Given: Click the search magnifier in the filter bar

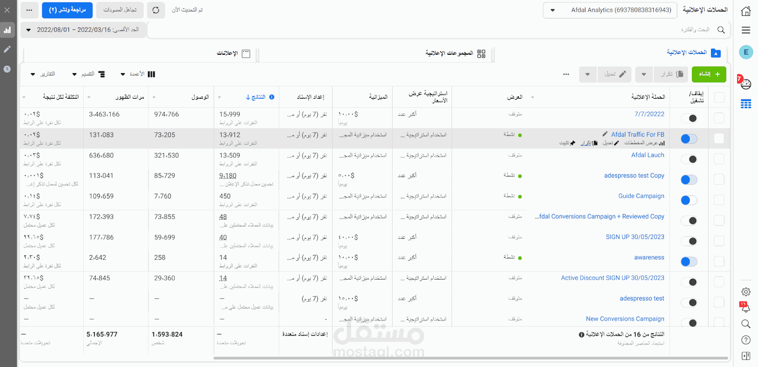Looking at the screenshot, I should [x=721, y=30].
